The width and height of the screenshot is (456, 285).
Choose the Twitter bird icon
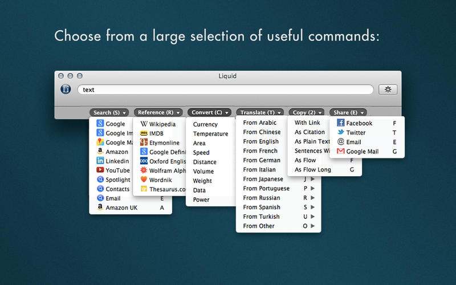click(341, 133)
